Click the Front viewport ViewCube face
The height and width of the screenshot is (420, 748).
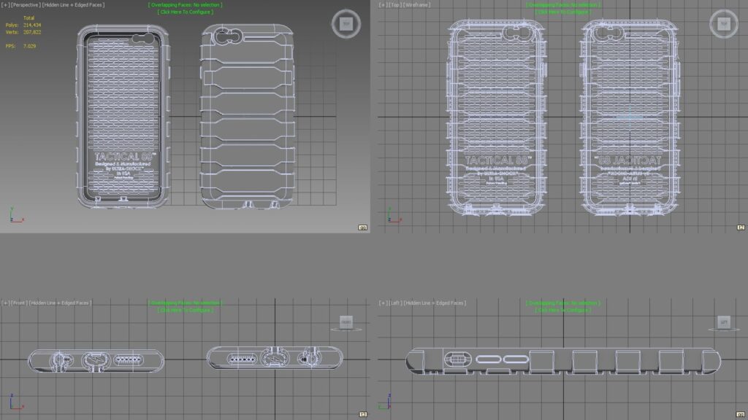346,321
